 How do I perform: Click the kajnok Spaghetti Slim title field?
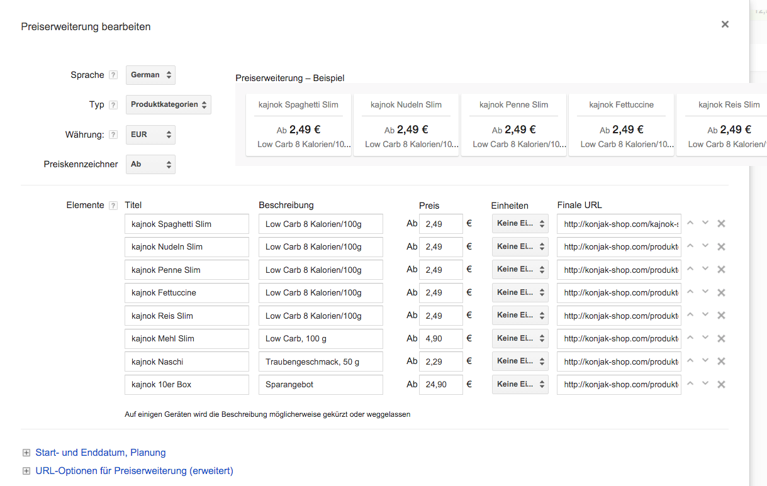pyautogui.click(x=187, y=224)
